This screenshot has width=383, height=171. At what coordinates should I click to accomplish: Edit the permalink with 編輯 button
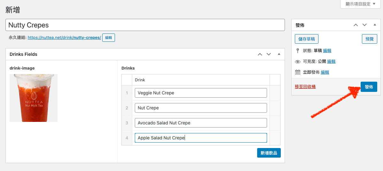coord(109,38)
